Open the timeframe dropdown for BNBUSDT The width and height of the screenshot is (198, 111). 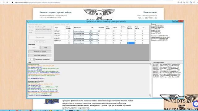click(94, 38)
